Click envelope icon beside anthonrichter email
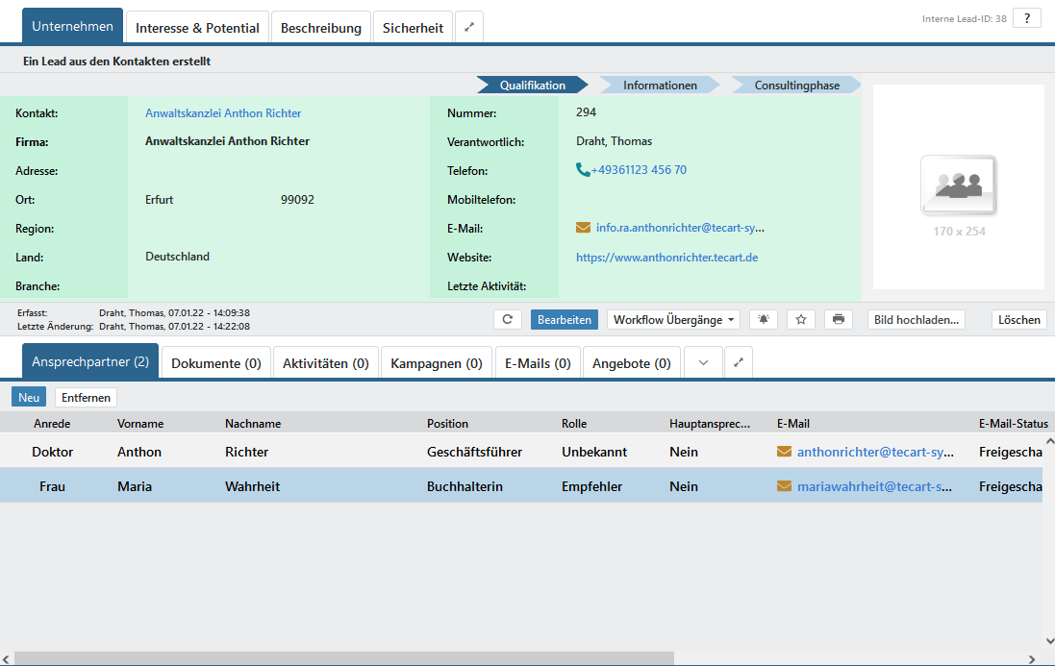Screen dimensions: 1055x666 click(784, 452)
